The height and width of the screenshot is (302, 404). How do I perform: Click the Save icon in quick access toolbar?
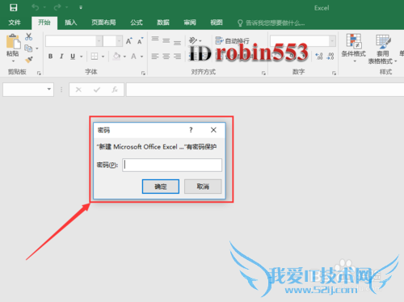click(x=14, y=7)
